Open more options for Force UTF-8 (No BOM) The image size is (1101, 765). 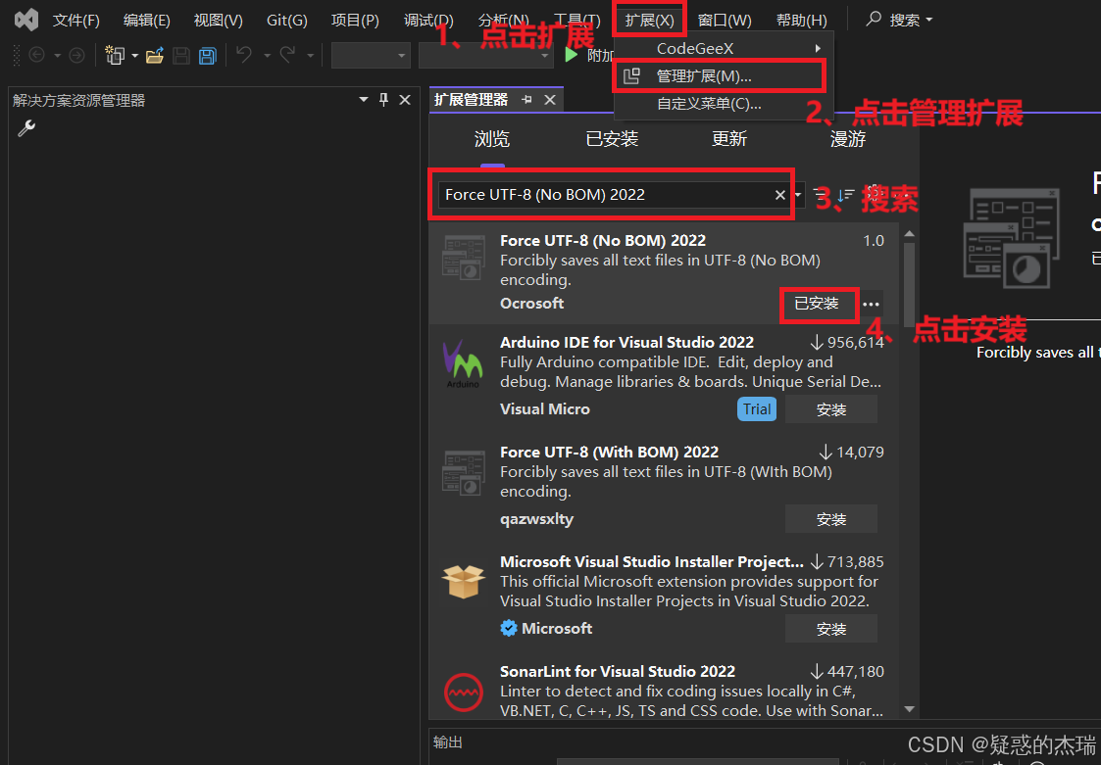tap(871, 304)
